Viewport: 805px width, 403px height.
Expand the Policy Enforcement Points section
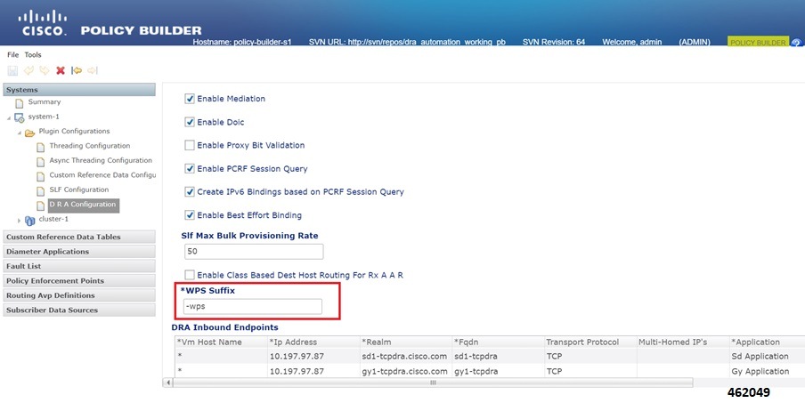(x=79, y=280)
